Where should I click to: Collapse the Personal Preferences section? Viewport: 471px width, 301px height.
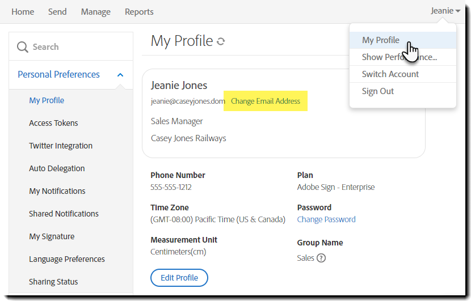tap(120, 75)
